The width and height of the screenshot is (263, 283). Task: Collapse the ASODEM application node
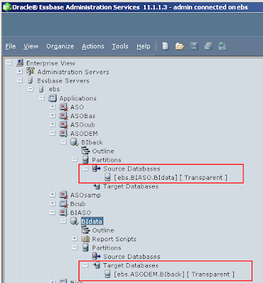click(52, 133)
